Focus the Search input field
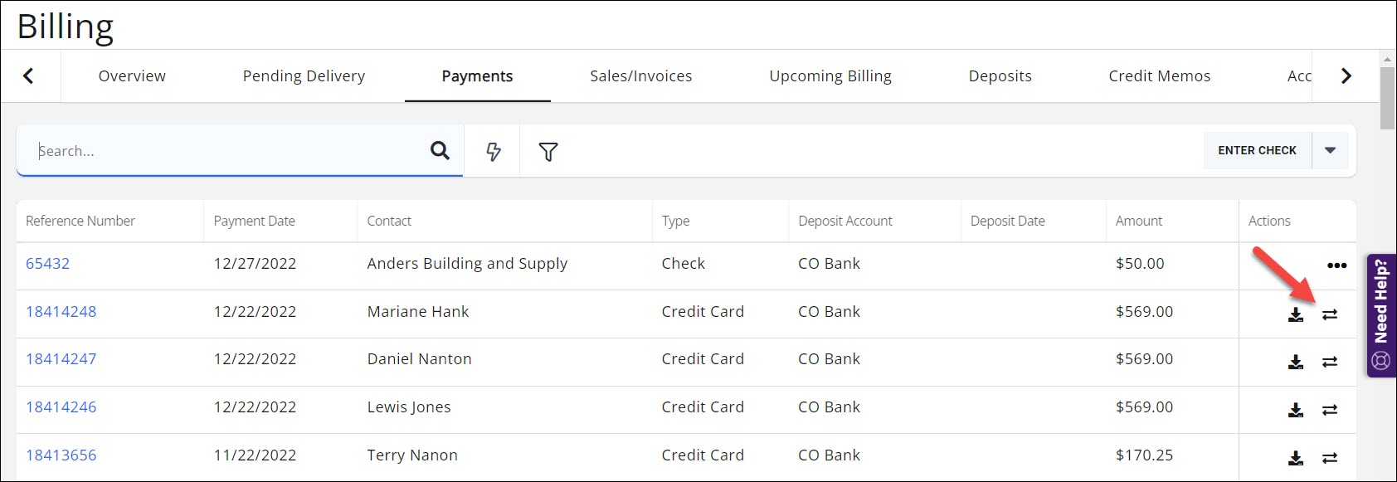Image resolution: width=1397 pixels, height=482 pixels. [x=224, y=151]
